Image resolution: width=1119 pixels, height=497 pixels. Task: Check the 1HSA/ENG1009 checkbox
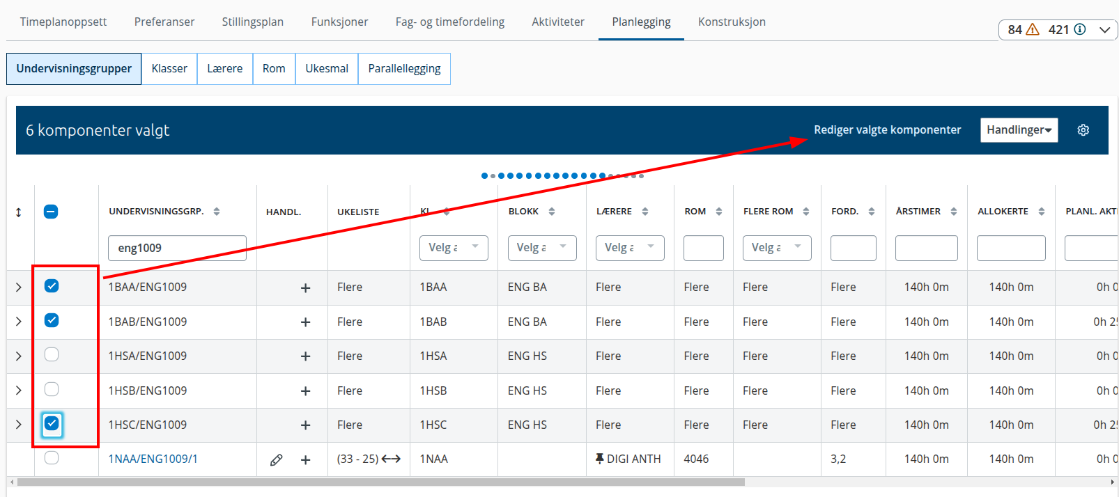(x=52, y=355)
